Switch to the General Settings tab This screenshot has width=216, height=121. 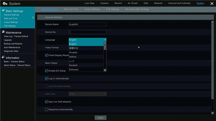(49, 9)
